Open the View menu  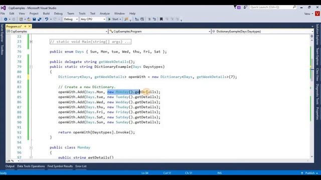[x=22, y=13]
